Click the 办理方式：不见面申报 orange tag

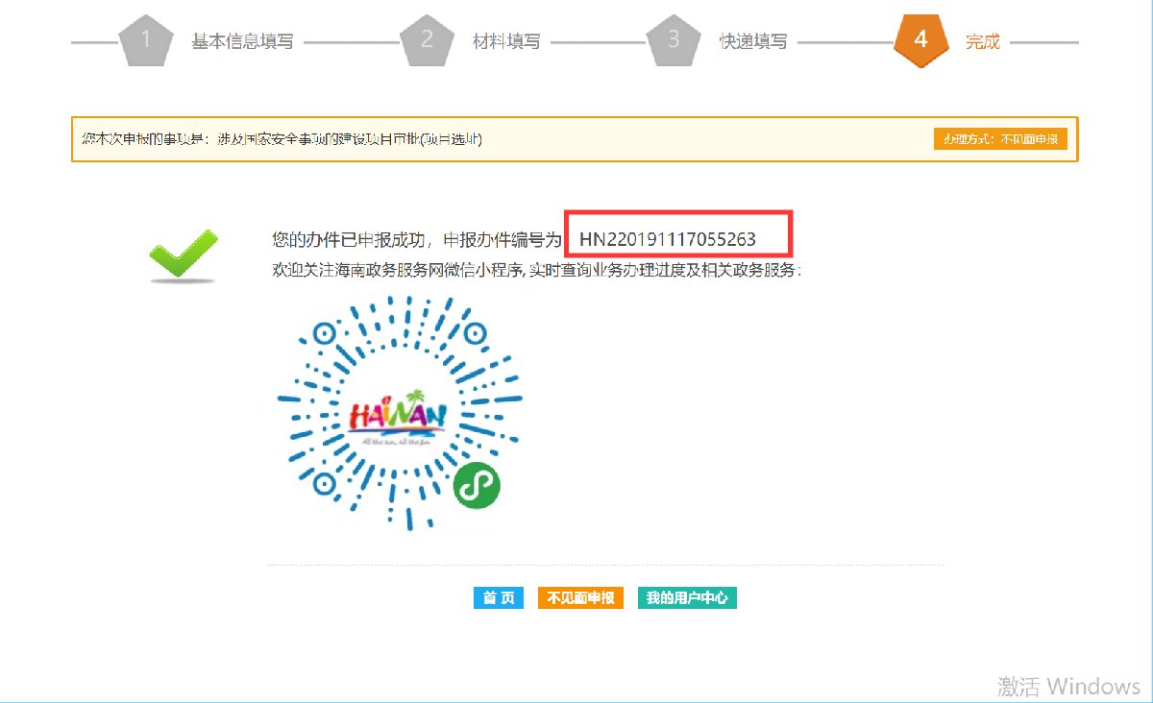click(1000, 139)
